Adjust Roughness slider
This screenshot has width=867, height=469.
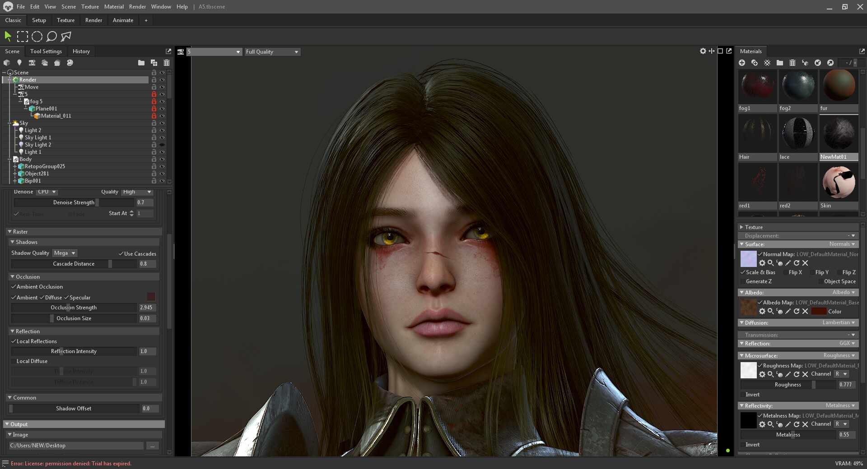[x=788, y=385]
